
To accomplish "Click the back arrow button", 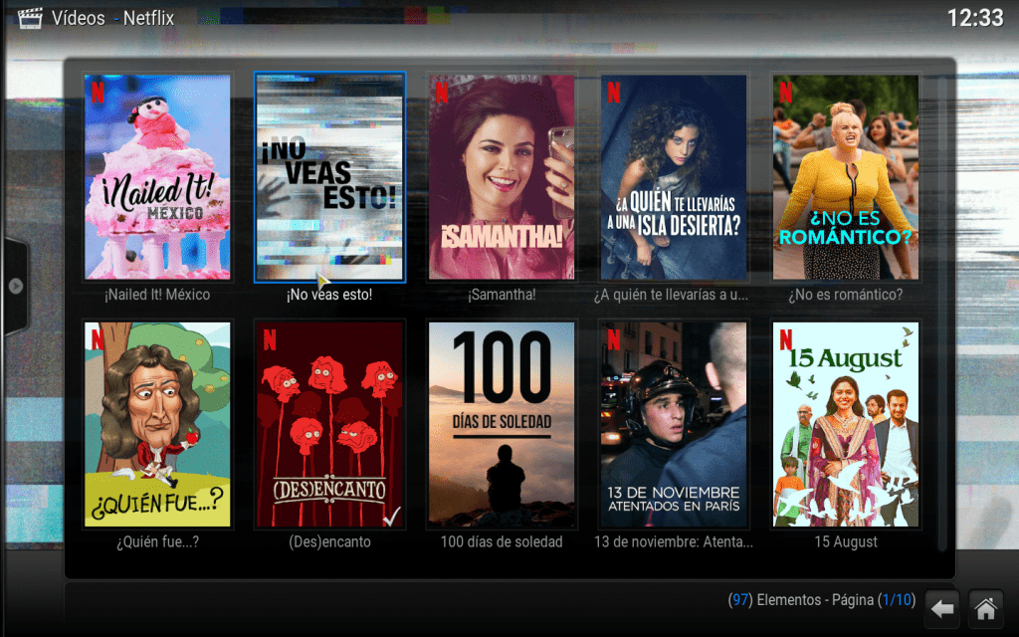I will pyautogui.click(x=942, y=608).
